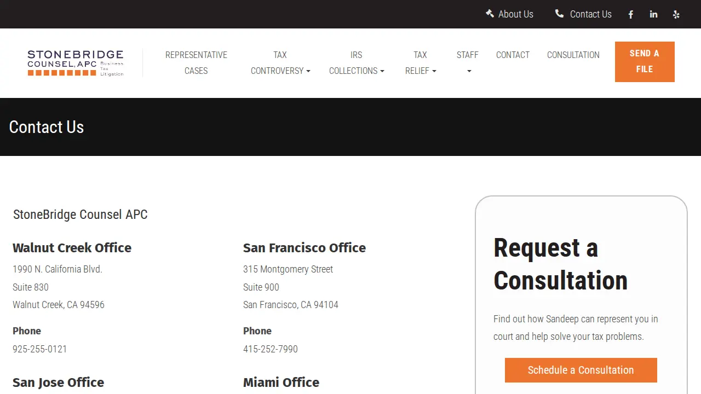Click the phone icon beside Contact Us
Image resolution: width=701 pixels, height=394 pixels.
click(559, 14)
